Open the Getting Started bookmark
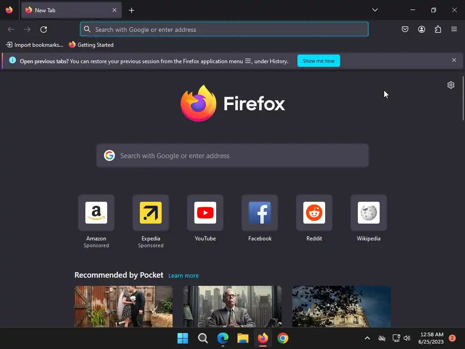Viewport: 465px width, 349px height. click(91, 45)
